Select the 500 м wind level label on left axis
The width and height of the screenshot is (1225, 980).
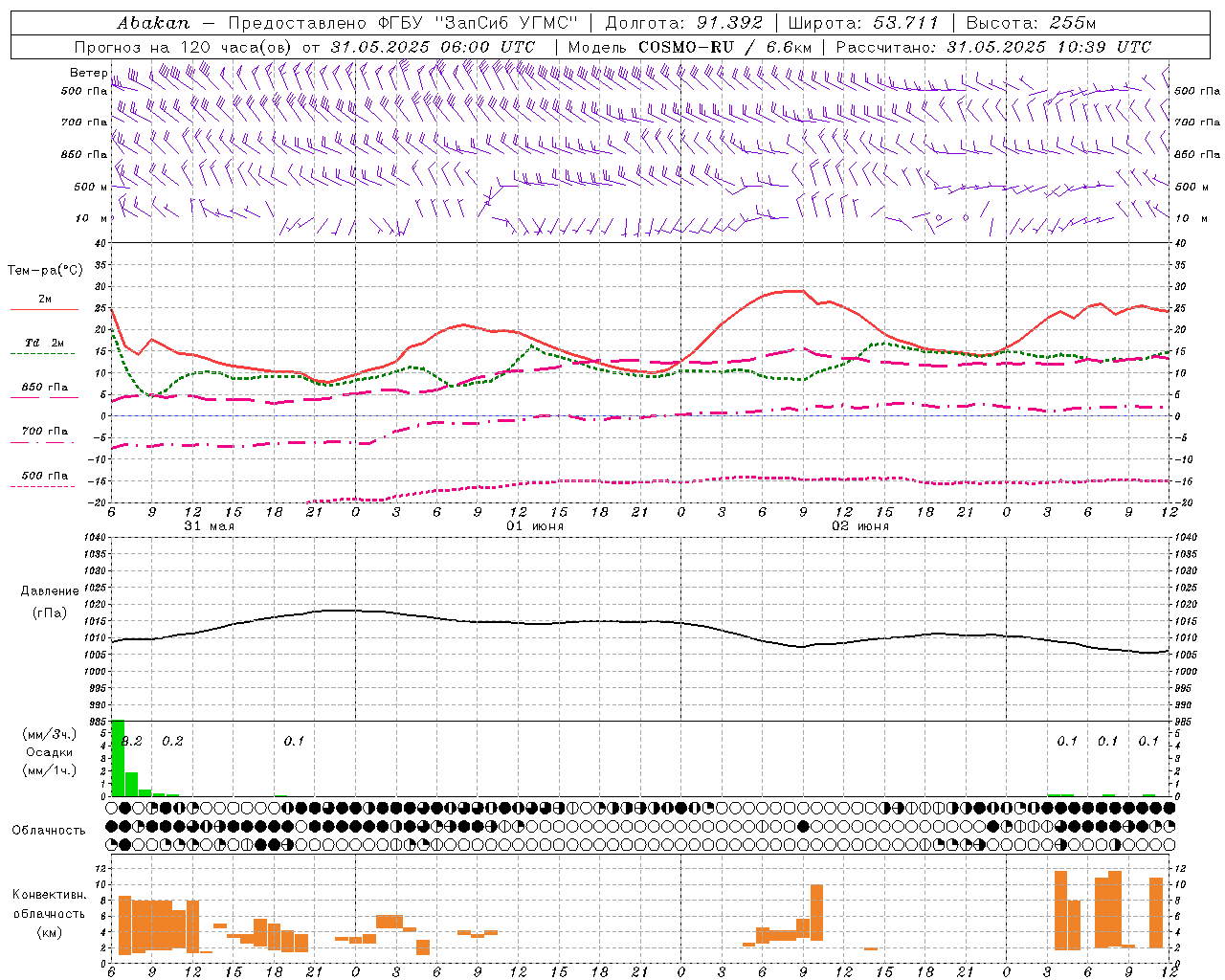tap(92, 187)
